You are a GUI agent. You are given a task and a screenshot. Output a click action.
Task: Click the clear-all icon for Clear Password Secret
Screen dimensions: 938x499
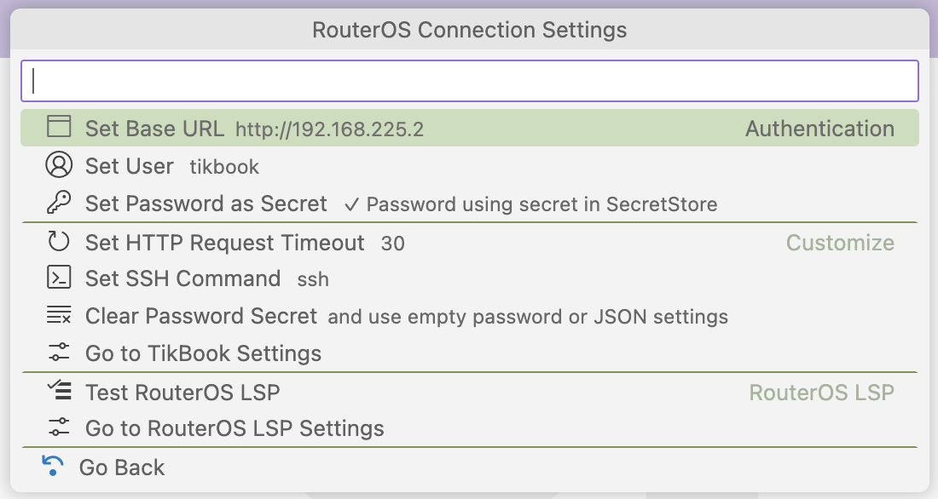pyautogui.click(x=59, y=315)
